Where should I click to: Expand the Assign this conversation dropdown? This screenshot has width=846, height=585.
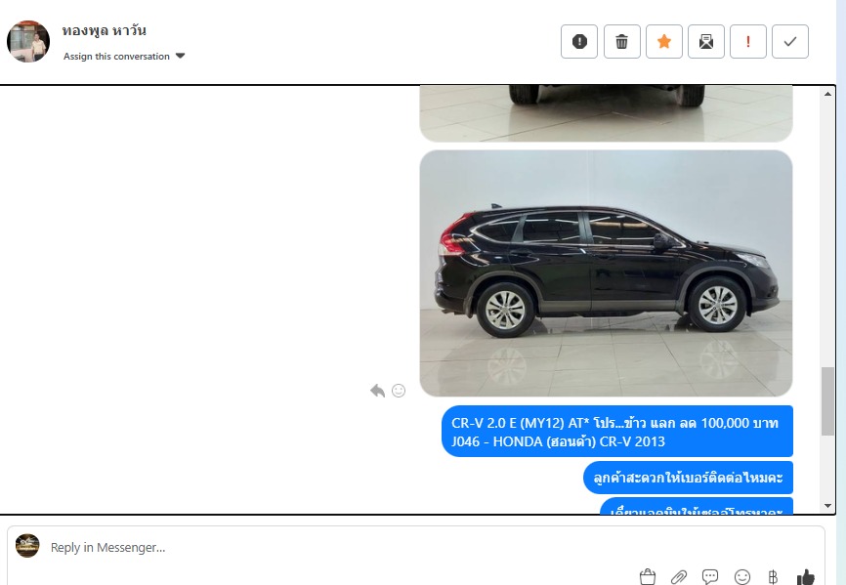click(124, 56)
